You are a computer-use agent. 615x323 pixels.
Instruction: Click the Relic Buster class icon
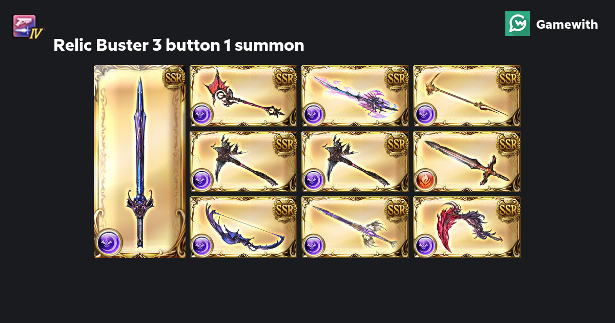(x=27, y=27)
